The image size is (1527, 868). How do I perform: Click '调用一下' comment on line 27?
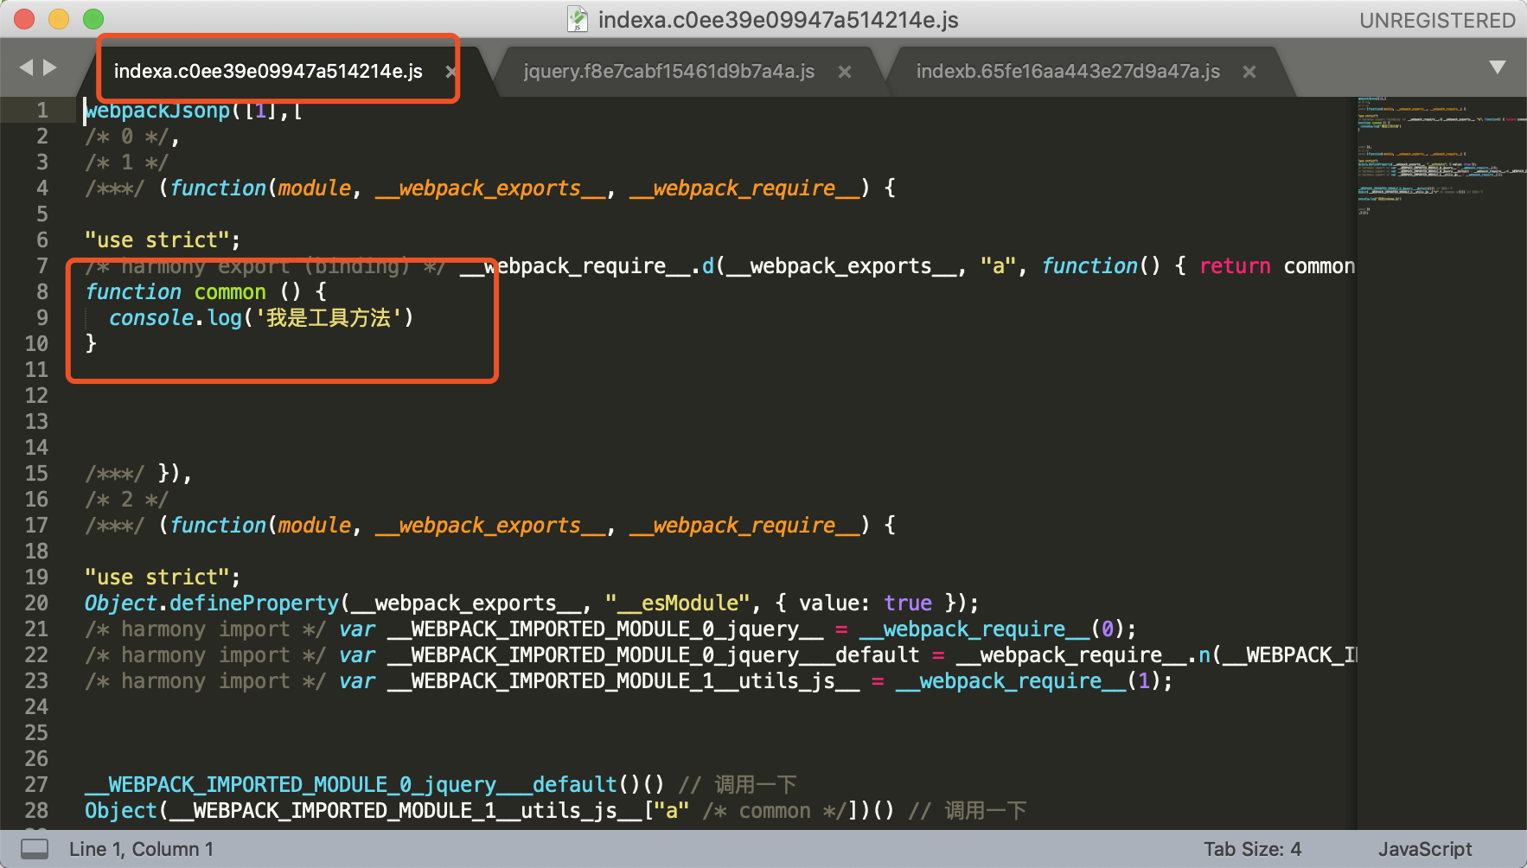coord(755,785)
